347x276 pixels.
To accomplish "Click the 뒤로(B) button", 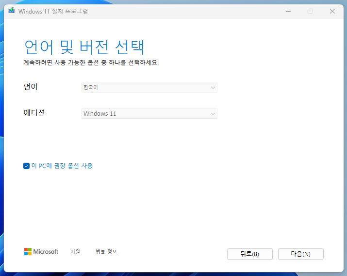I will coord(250,254).
